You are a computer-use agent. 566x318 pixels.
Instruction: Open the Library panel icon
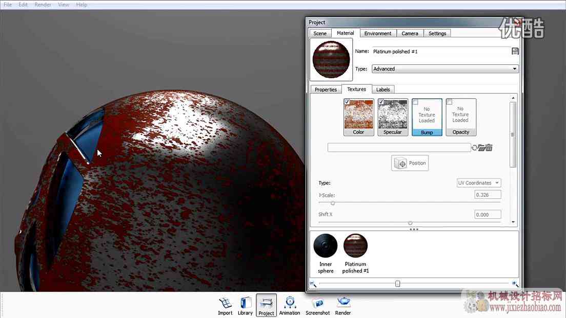point(245,306)
